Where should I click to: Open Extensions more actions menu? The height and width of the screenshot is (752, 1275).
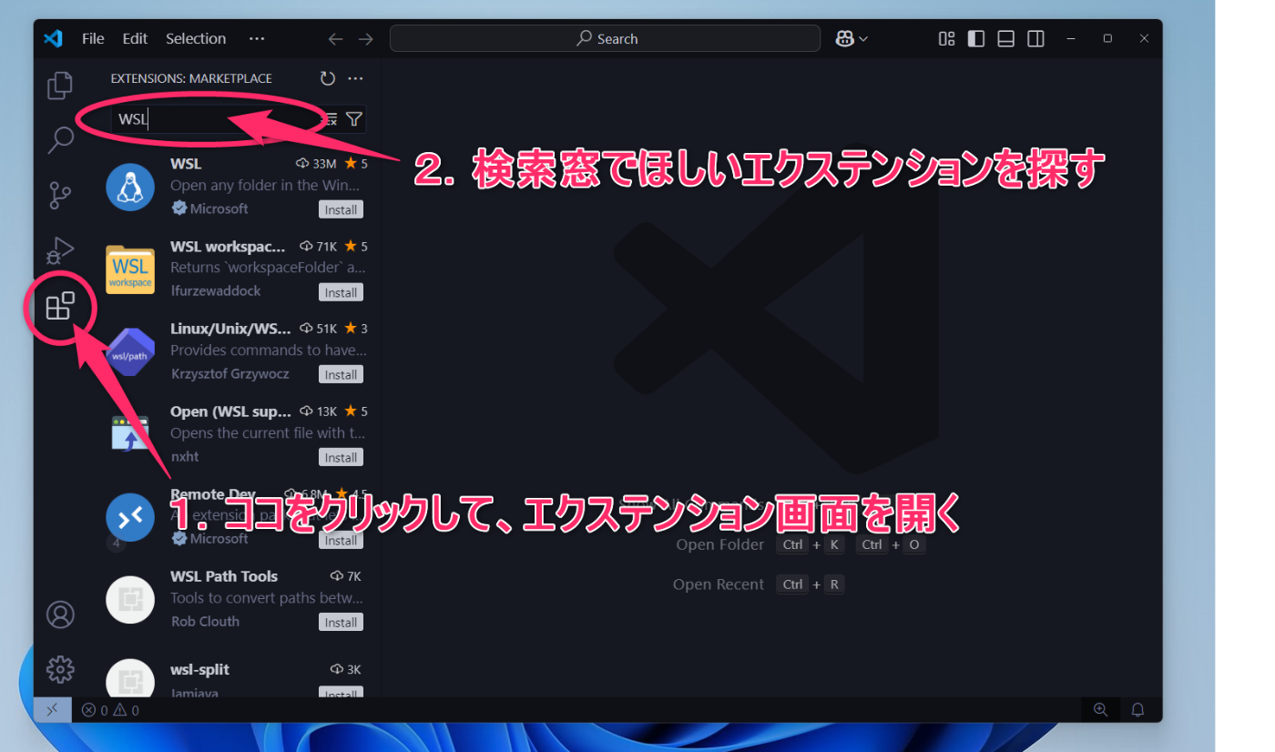coord(355,78)
